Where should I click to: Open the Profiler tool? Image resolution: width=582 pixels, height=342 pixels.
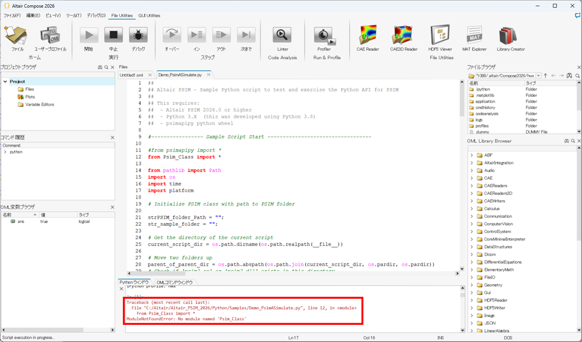click(324, 36)
